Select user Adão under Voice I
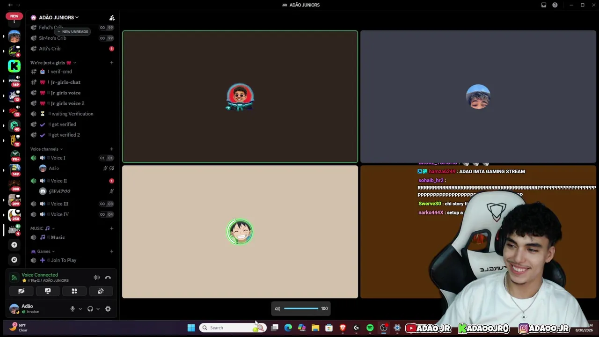 (77, 168)
